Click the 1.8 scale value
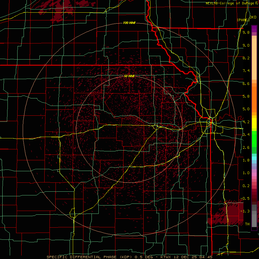Screen dimensions: 259x259 (x=246, y=160)
